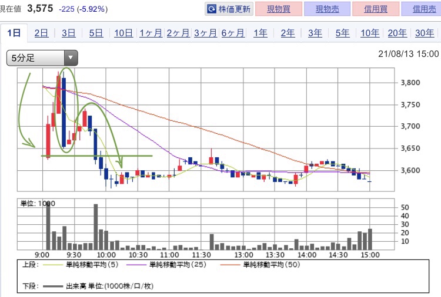The image size is (441, 297).
Task: Click the price change -225 (-5.92%)
Action: [x=83, y=9]
